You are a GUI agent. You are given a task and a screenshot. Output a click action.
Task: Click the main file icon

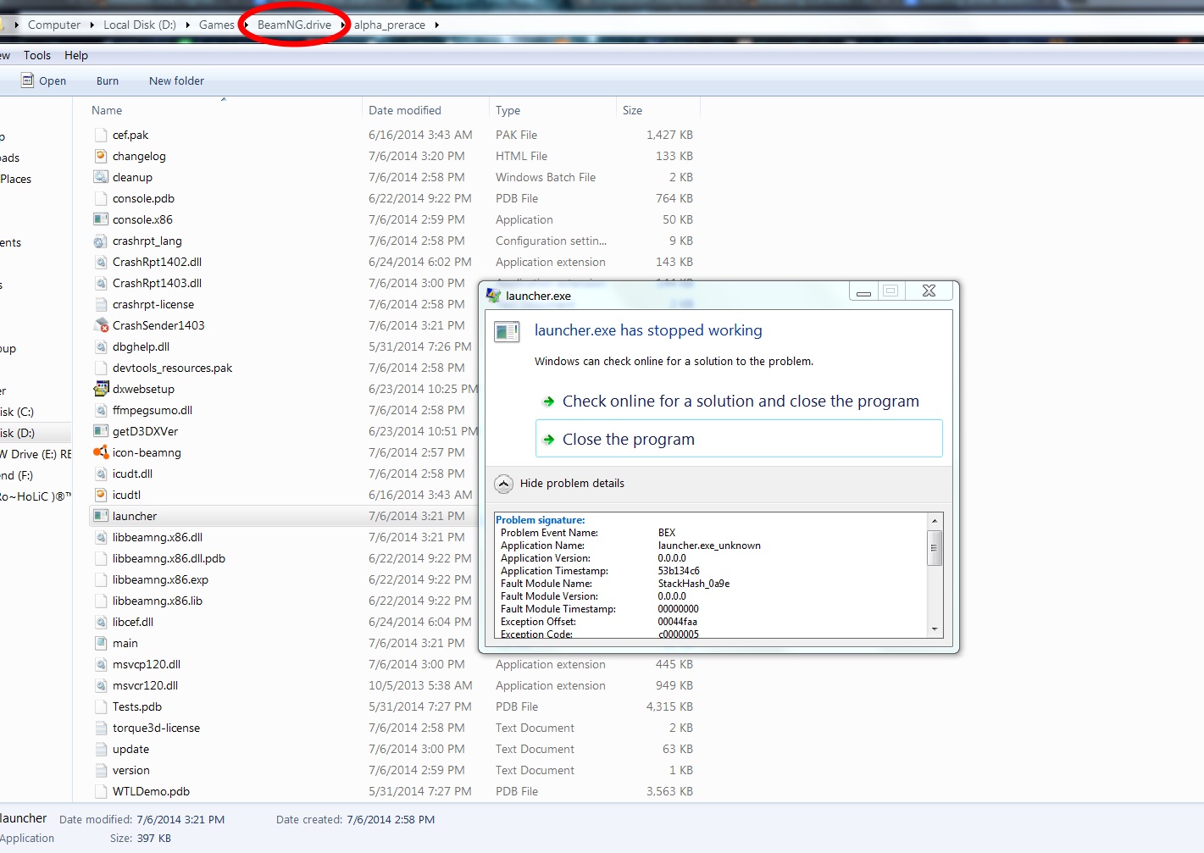tap(101, 643)
